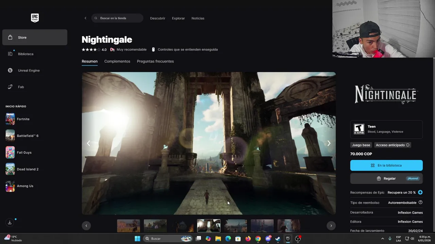Show previous image in main carousel
435x244 pixels.
[88, 143]
